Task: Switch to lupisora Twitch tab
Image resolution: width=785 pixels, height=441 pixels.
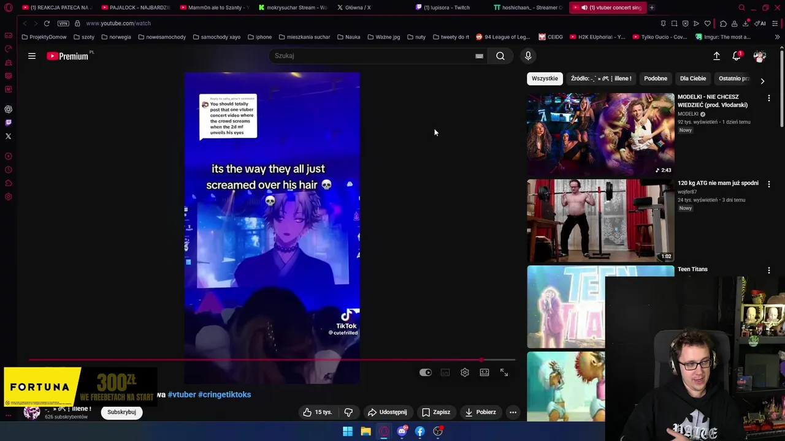Action: pos(450,7)
